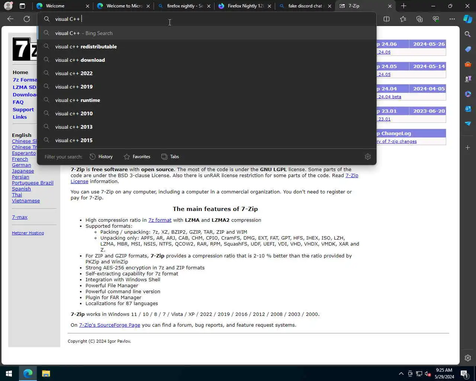This screenshot has width=476, height=381.
Task: Switch to firefox nightly search tab
Action: click(184, 6)
